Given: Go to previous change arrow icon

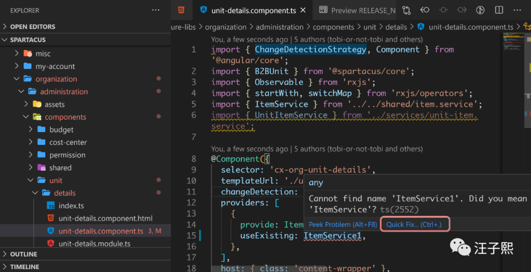Looking at the screenshot, I should [x=425, y=10].
